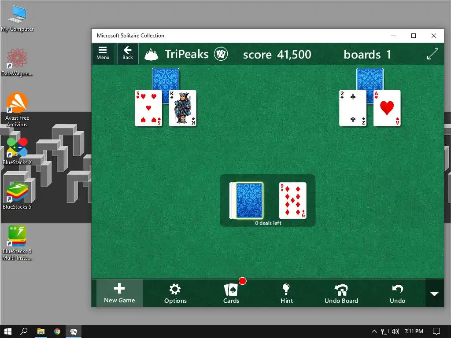Open the volume tray icon
451x338 pixels.
point(396,331)
